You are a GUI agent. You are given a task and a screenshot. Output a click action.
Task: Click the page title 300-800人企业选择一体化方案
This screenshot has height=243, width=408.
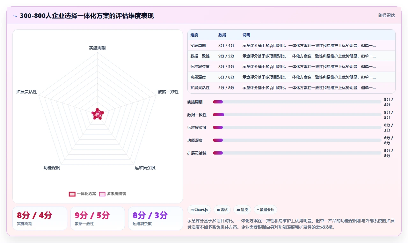[x=87, y=16]
